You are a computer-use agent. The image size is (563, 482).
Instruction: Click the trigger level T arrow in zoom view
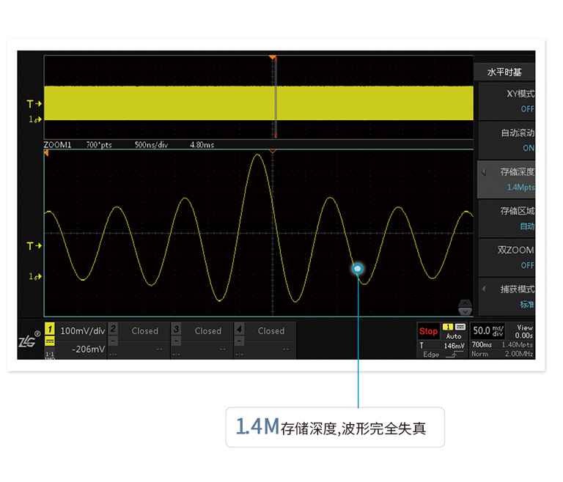click(x=34, y=246)
